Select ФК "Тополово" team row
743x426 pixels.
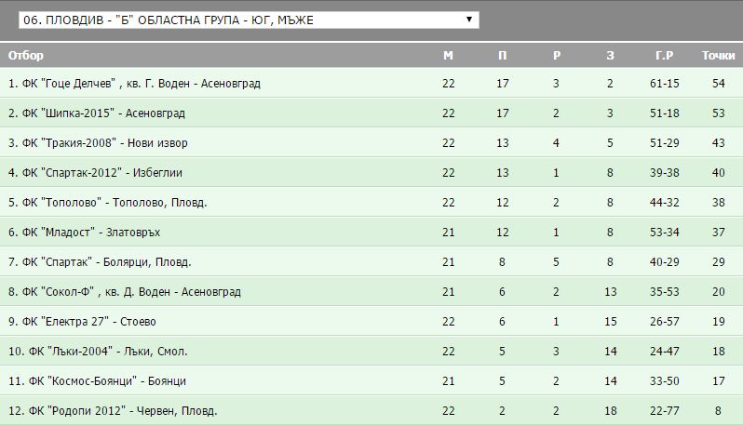point(107,203)
